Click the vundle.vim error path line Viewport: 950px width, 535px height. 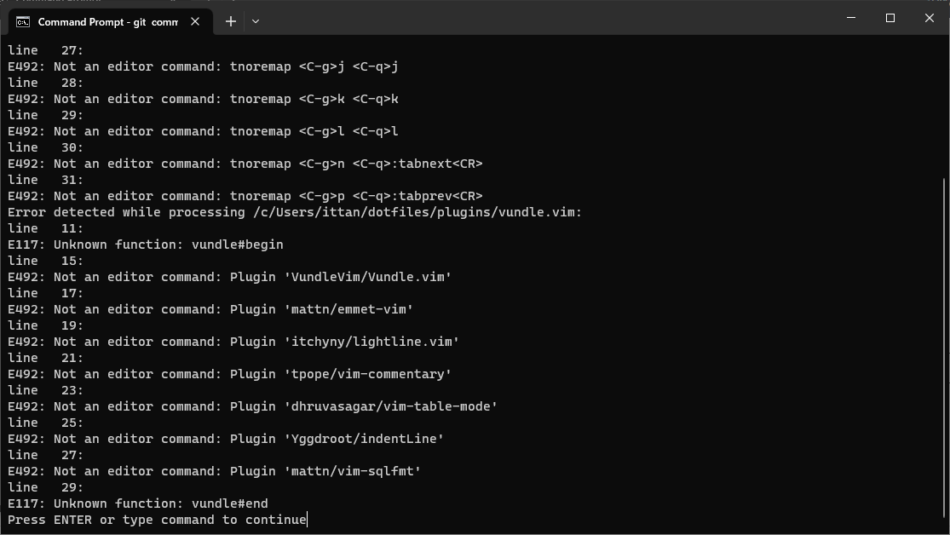[295, 212]
